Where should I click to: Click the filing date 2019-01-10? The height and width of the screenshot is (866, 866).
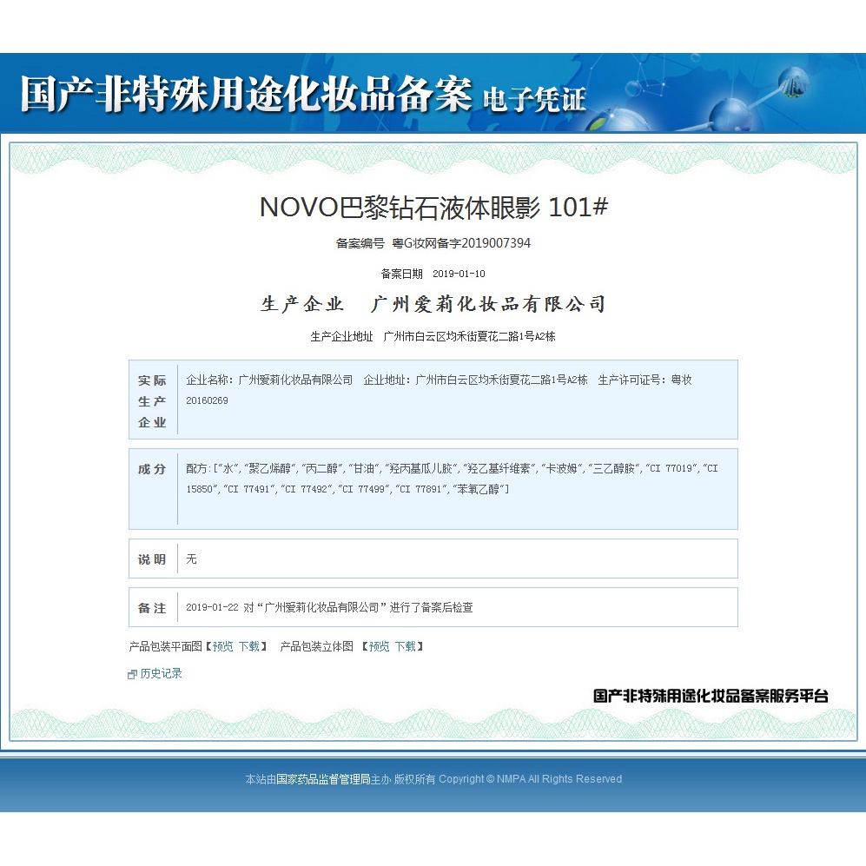[x=459, y=274]
